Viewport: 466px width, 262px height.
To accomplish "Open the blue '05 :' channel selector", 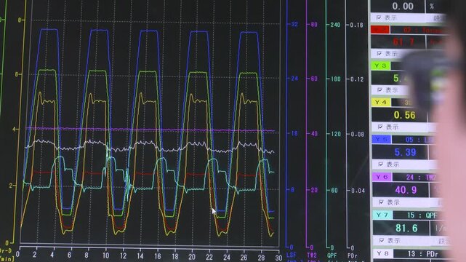I will coord(414,140).
